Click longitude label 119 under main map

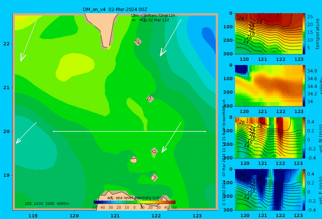(33, 216)
